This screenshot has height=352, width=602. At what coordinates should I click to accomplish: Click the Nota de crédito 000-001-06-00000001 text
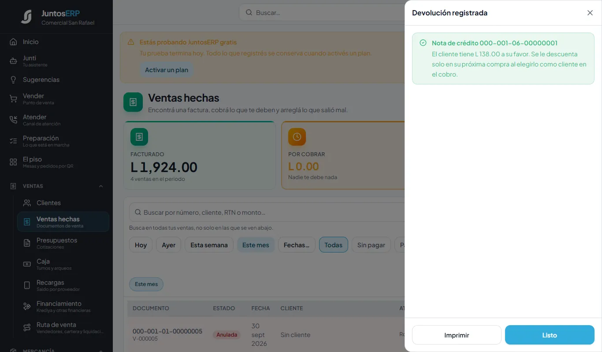tap(494, 43)
